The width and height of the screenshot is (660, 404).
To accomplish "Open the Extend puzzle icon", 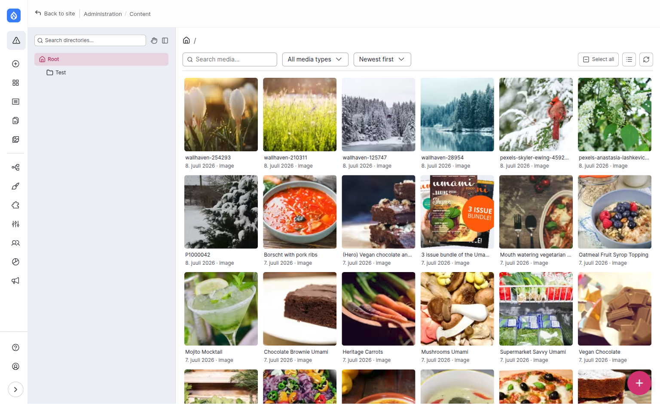I will [16, 205].
